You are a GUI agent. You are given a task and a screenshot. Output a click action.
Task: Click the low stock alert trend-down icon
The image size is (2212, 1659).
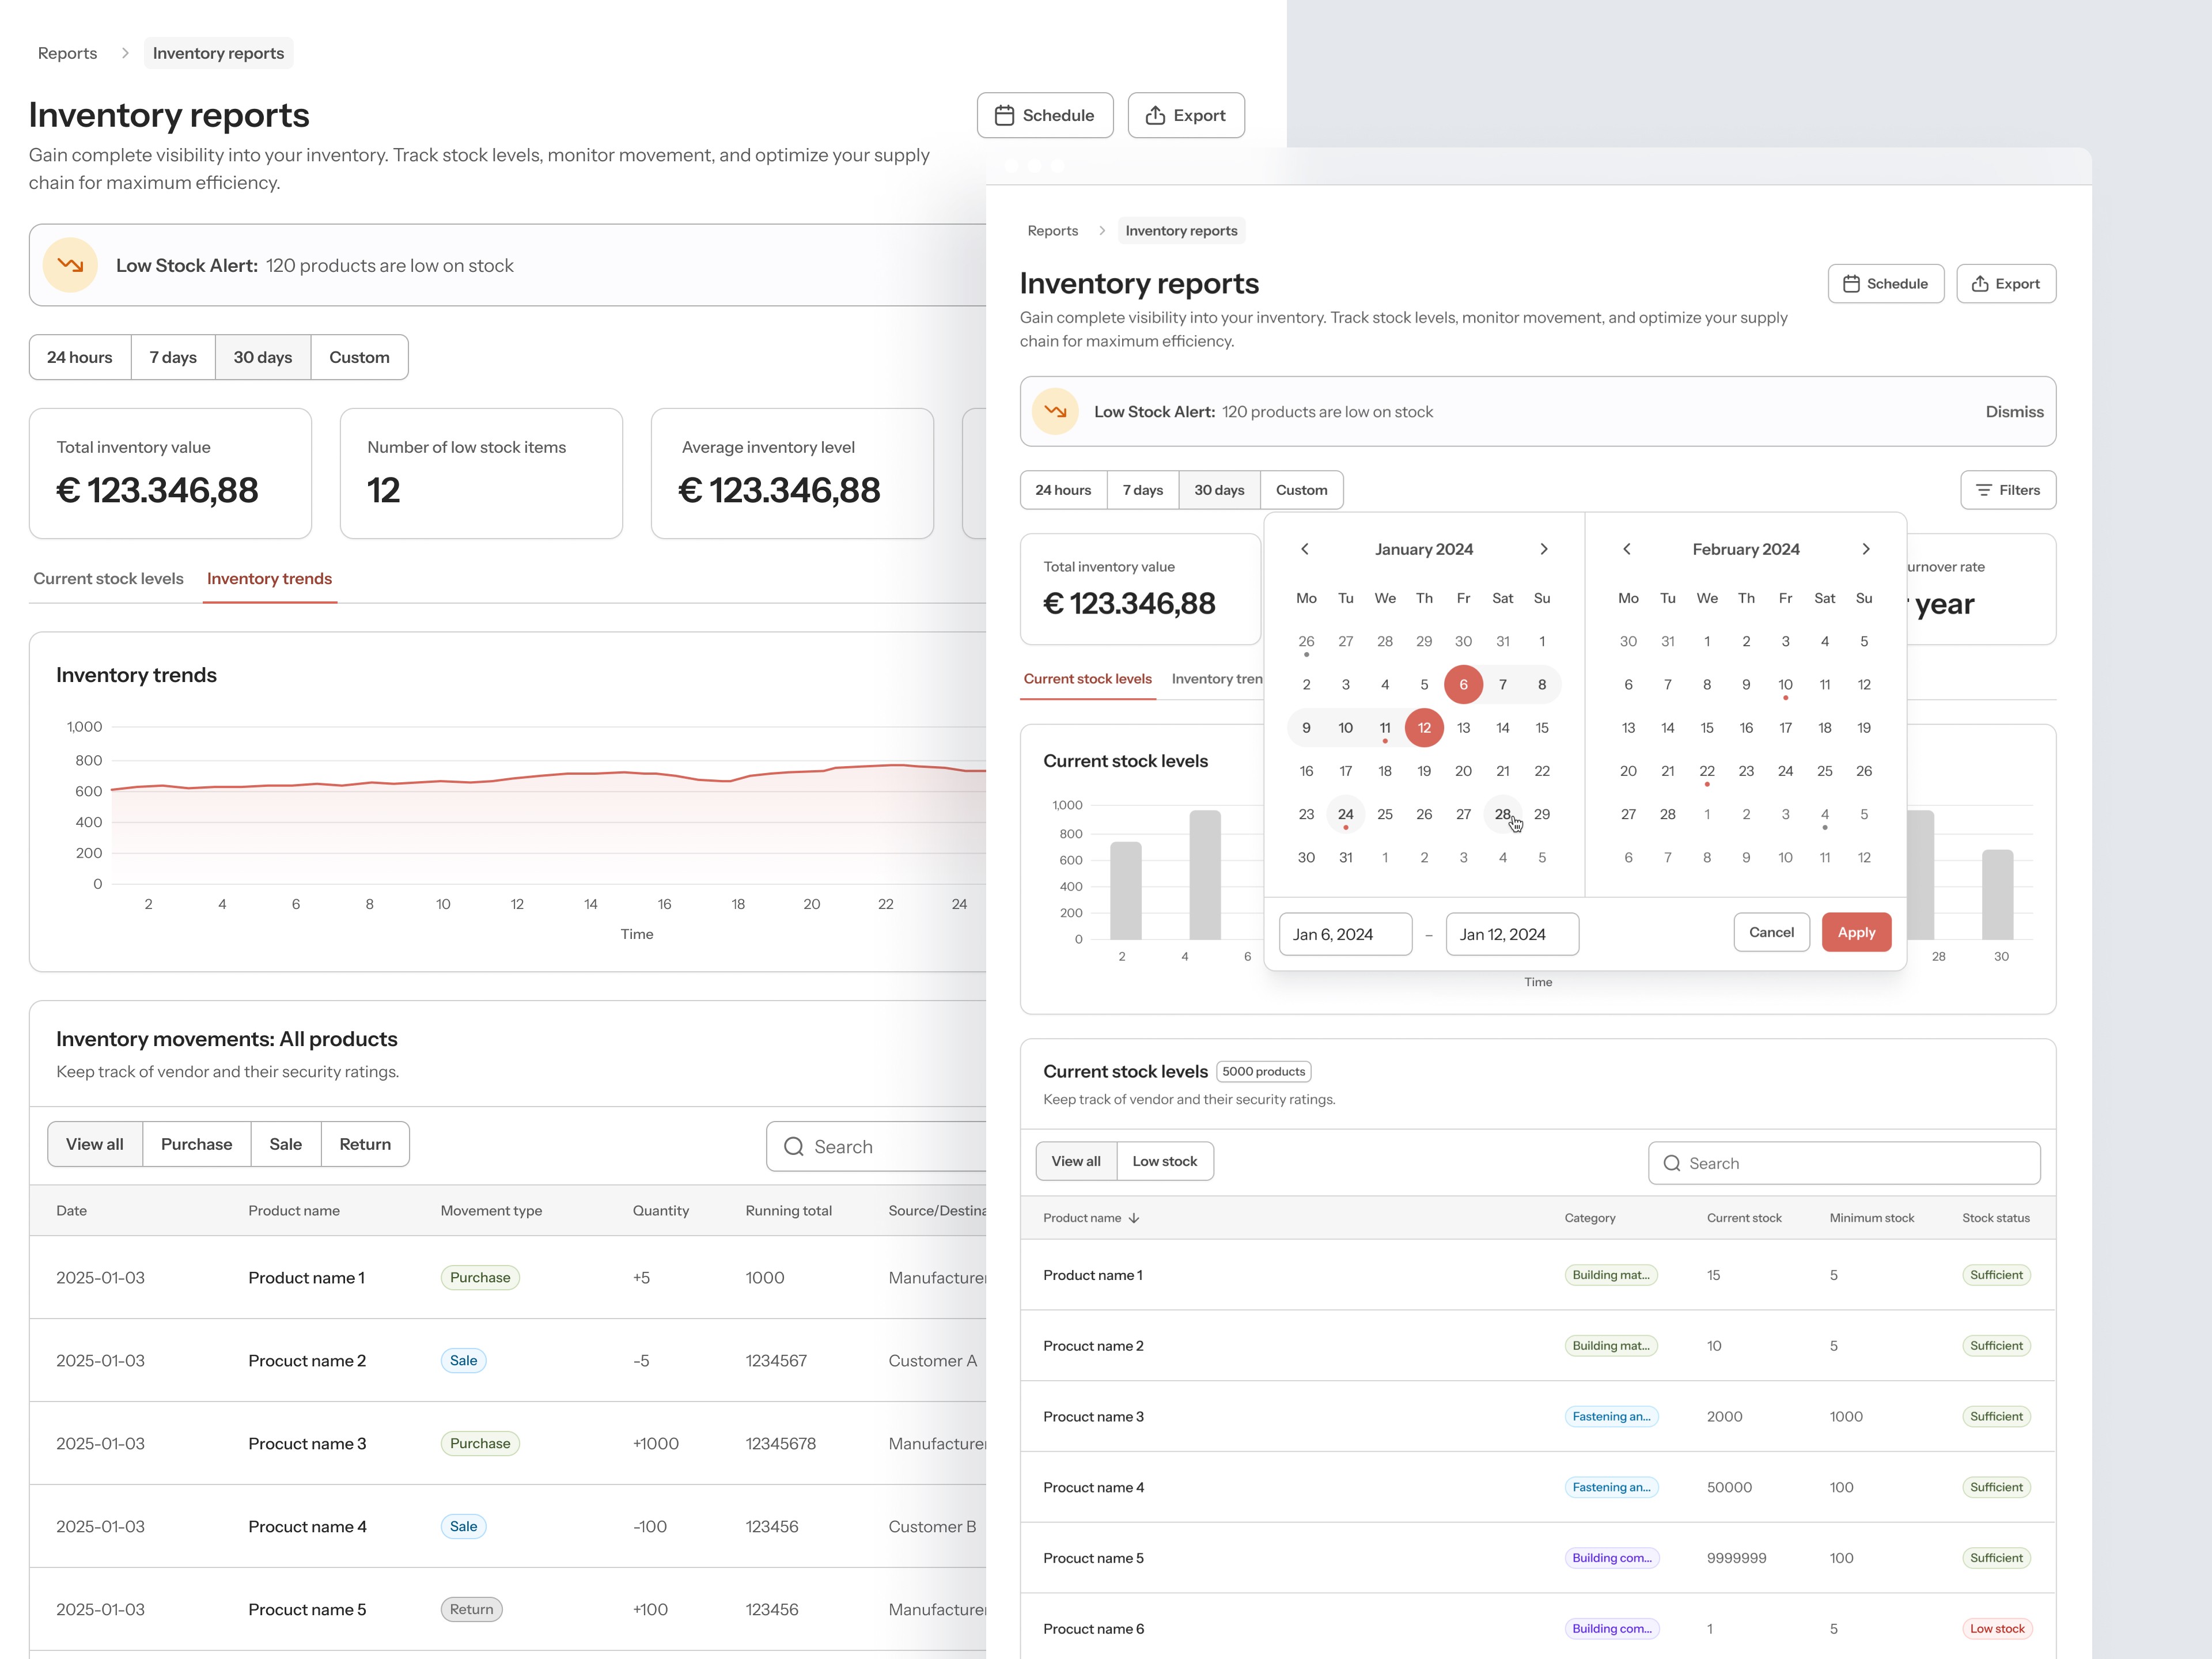(1055, 411)
